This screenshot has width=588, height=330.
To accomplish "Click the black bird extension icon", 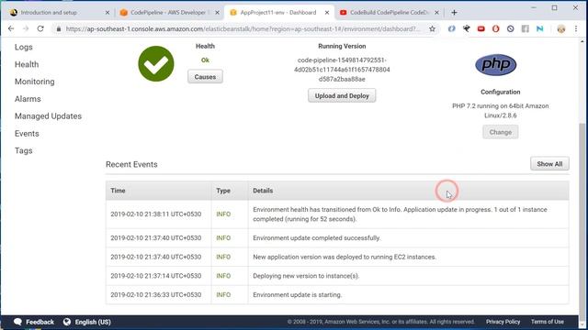I will (466, 28).
